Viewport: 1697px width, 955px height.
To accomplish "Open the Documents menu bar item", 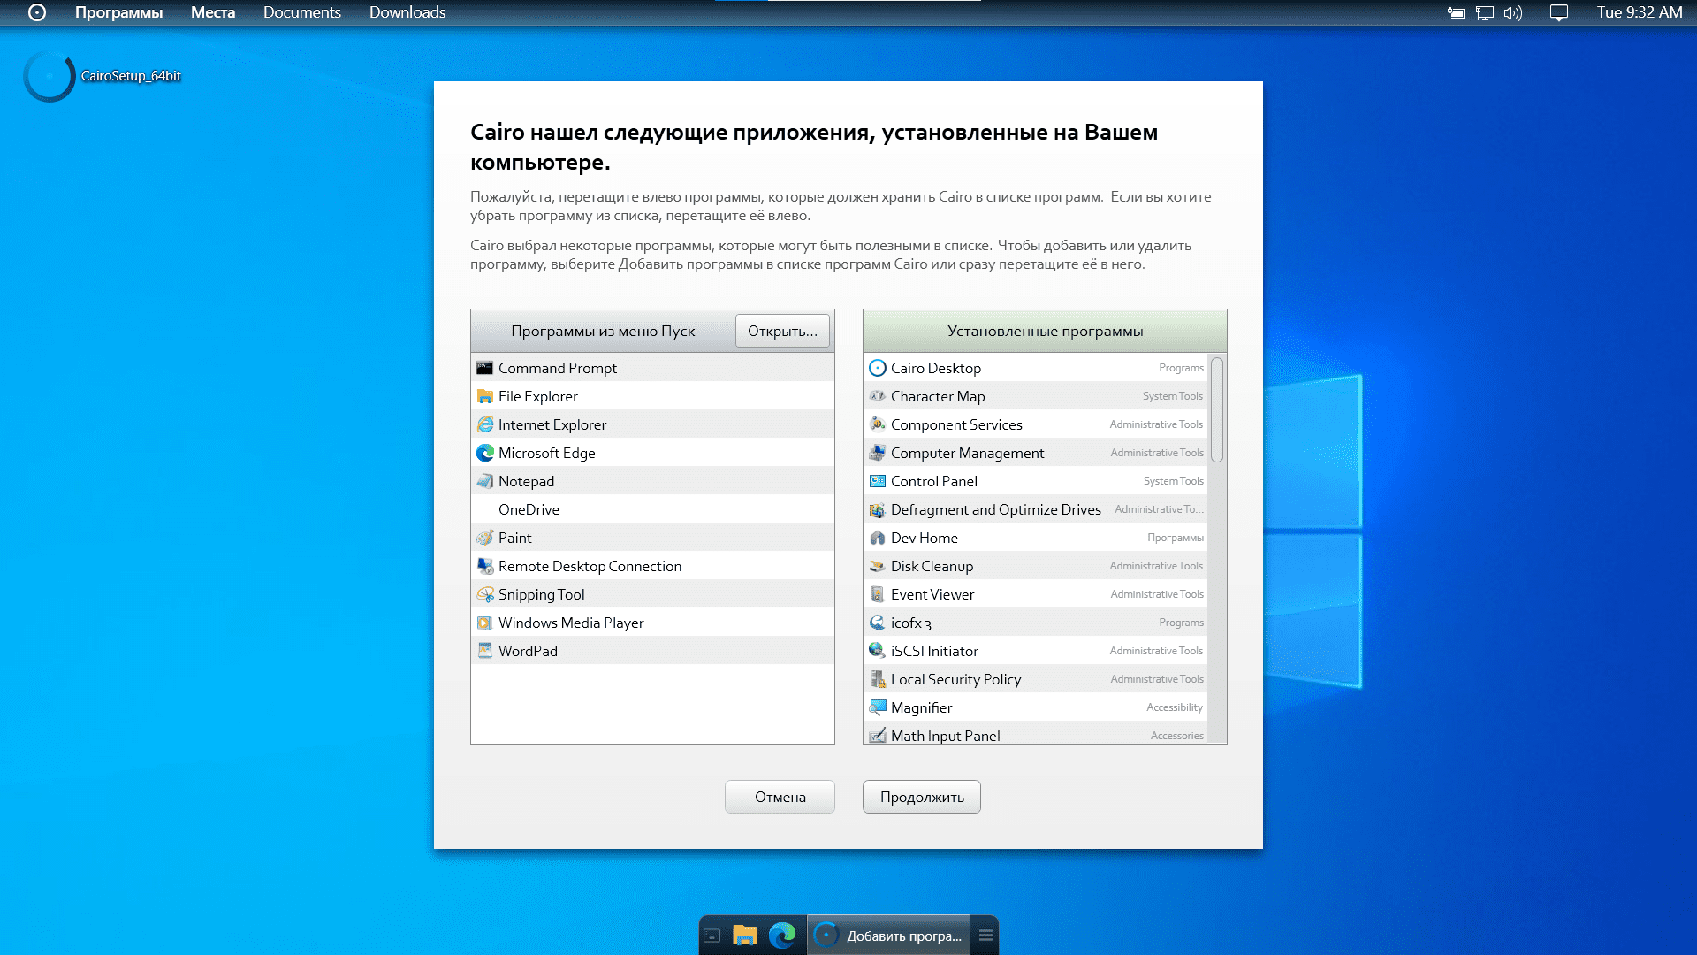I will 301,12.
